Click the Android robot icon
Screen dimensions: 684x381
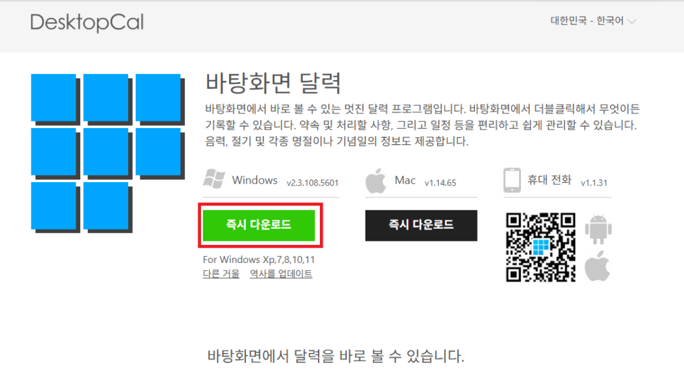598,230
